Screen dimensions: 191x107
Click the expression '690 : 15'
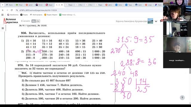click(81, 51)
